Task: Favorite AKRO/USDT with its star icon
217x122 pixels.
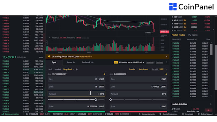Action: [x=172, y=27]
